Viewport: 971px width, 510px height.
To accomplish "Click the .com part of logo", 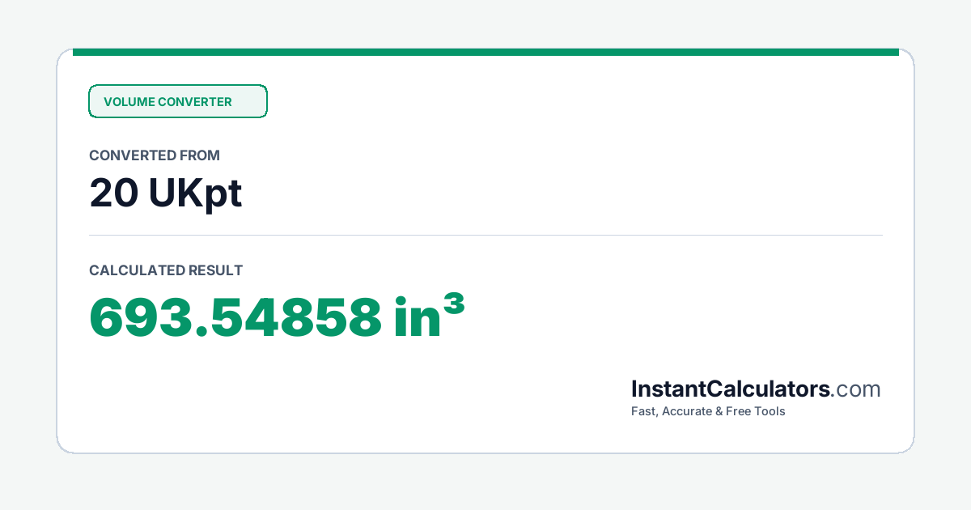I will (x=855, y=389).
